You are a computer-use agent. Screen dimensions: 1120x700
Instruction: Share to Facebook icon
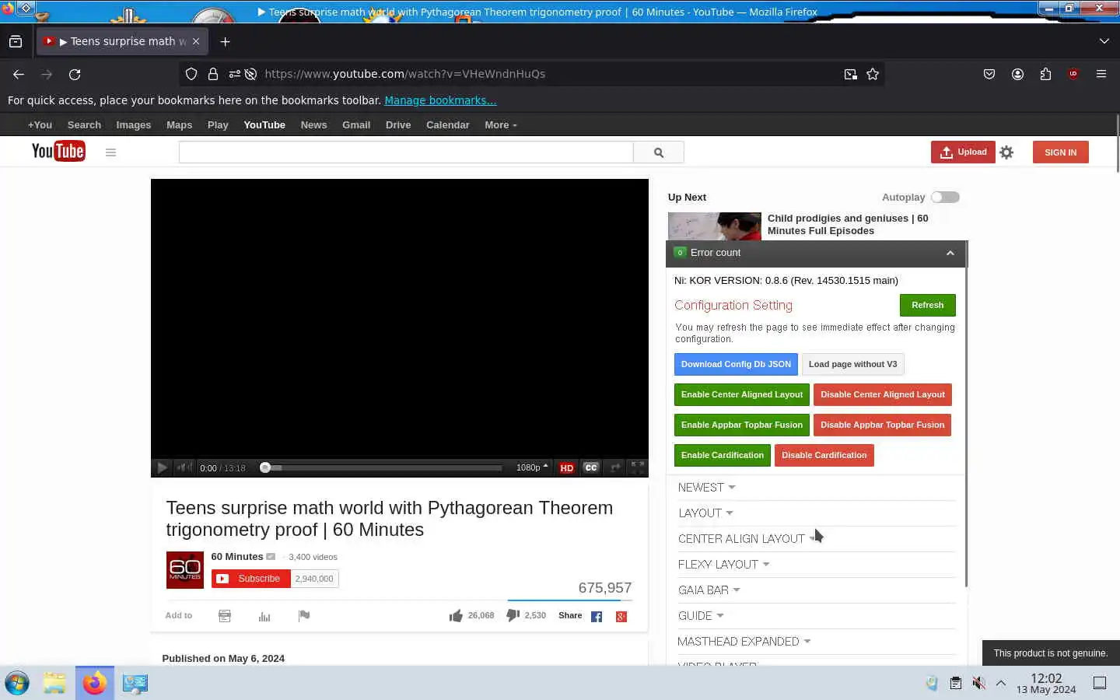click(597, 617)
